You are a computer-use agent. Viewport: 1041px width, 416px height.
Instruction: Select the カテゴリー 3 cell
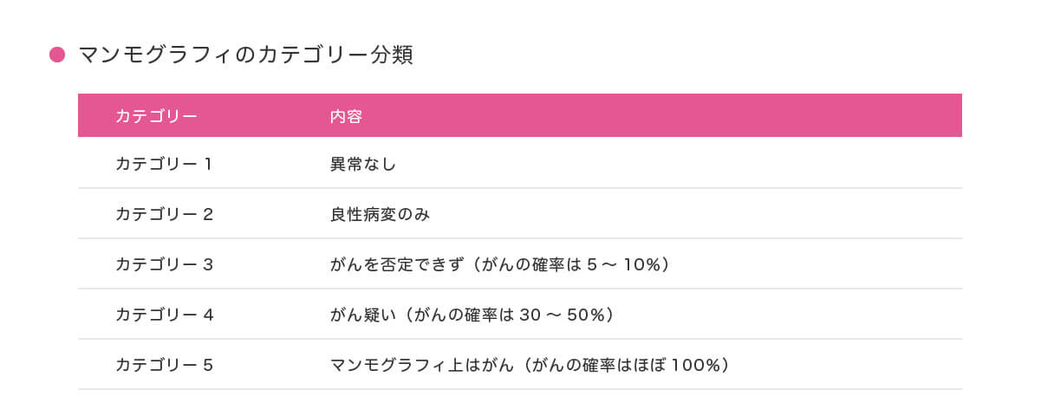click(x=164, y=263)
